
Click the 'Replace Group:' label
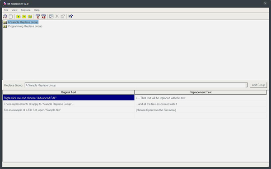coord(14,85)
